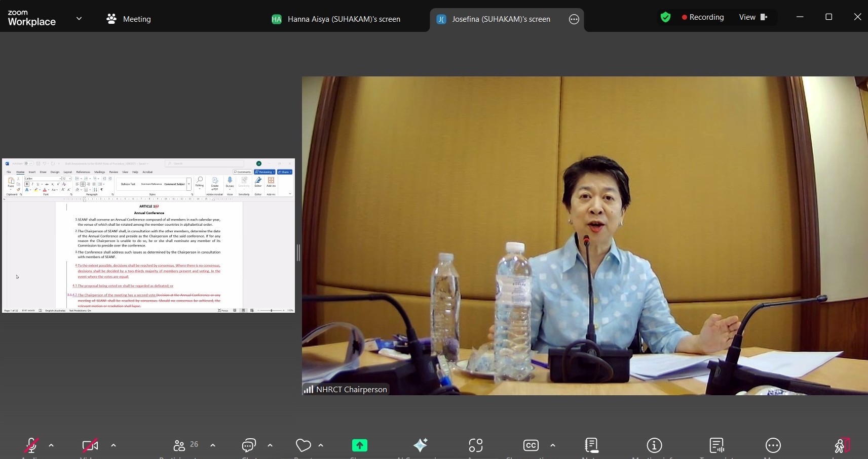Open Zoom Workplace dropdown chevron

coord(79,19)
